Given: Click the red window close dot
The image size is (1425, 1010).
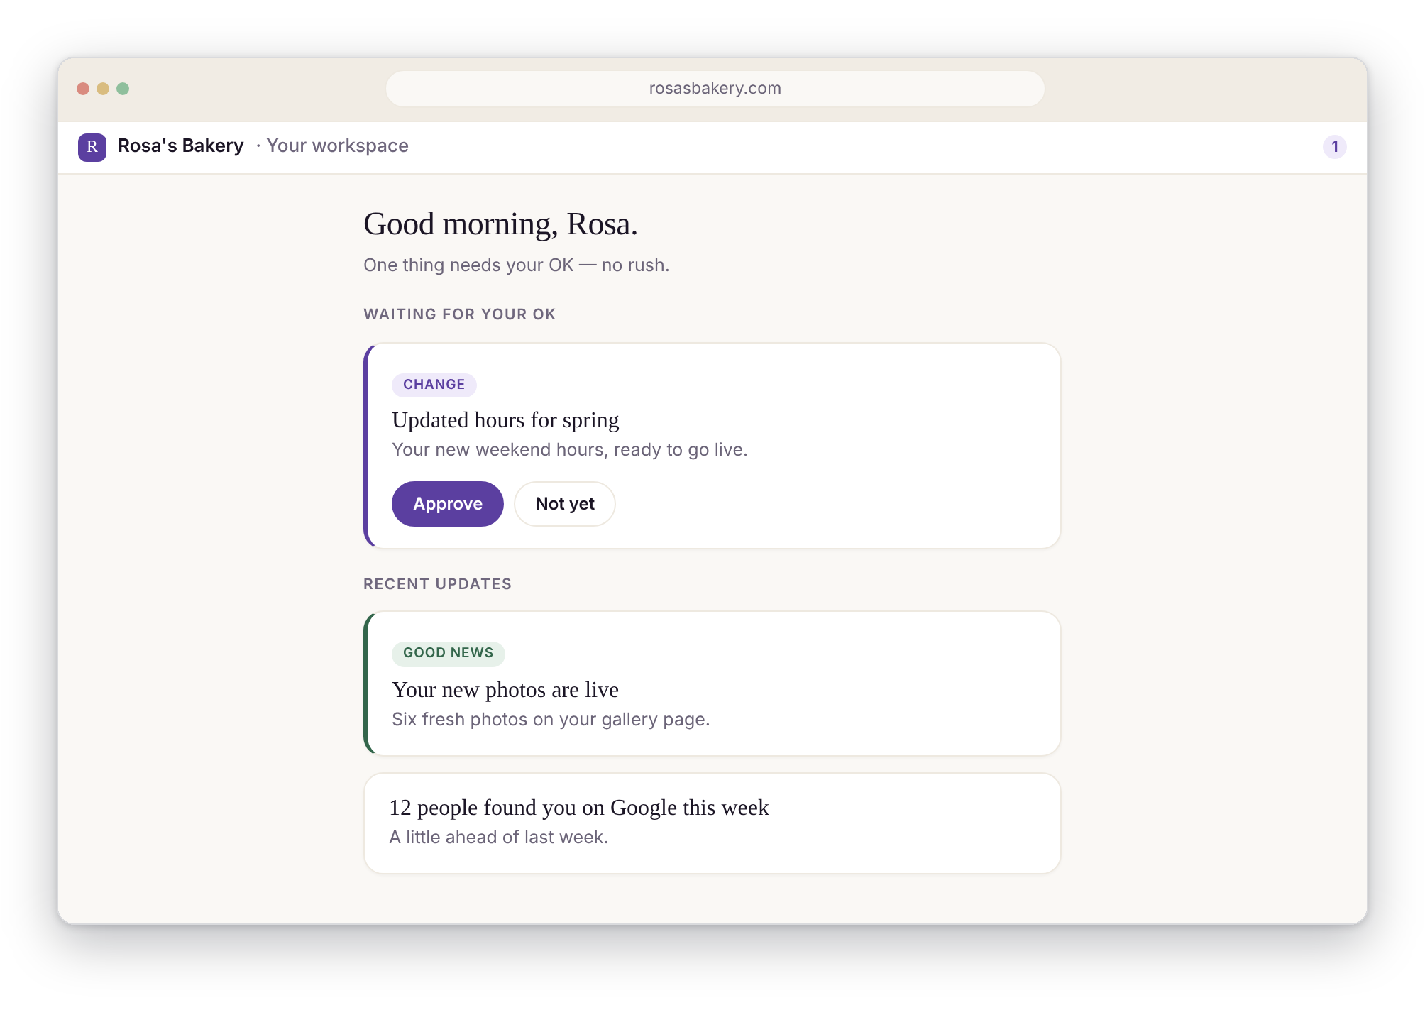Looking at the screenshot, I should 83,89.
